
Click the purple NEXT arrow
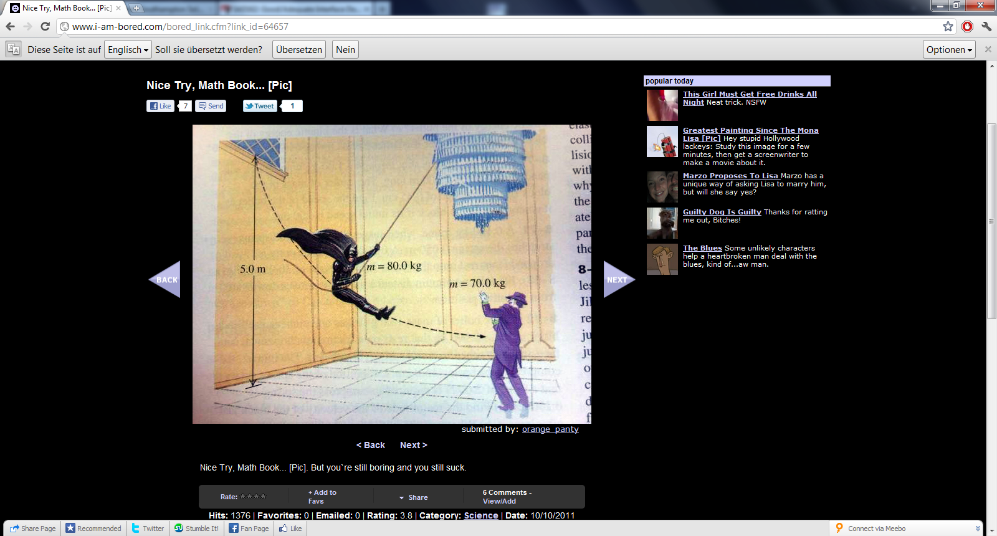619,279
